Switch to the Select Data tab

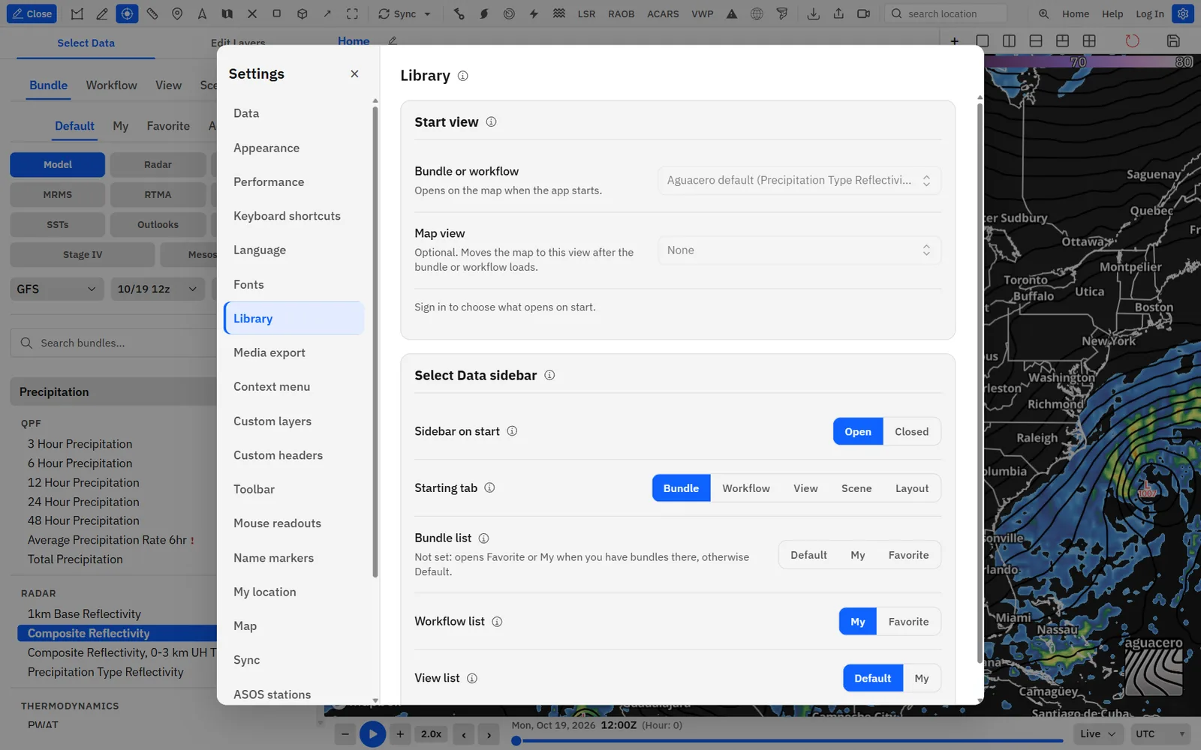tap(86, 43)
